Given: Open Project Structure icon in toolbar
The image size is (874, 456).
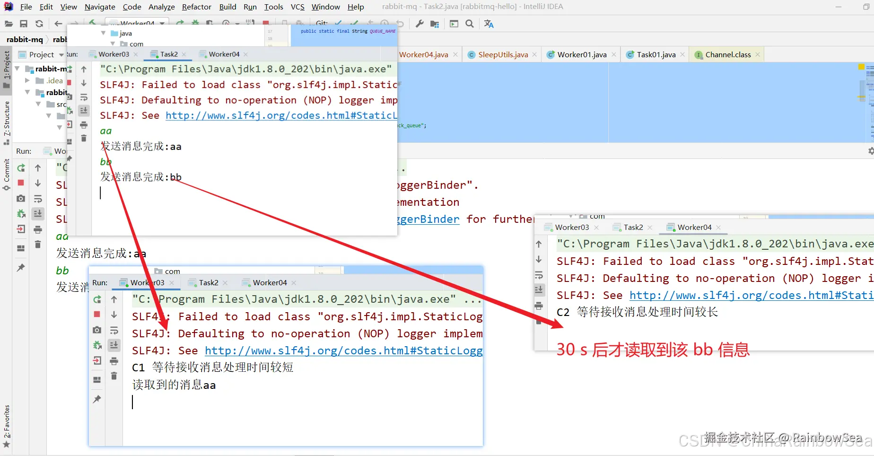Looking at the screenshot, I should pyautogui.click(x=435, y=24).
